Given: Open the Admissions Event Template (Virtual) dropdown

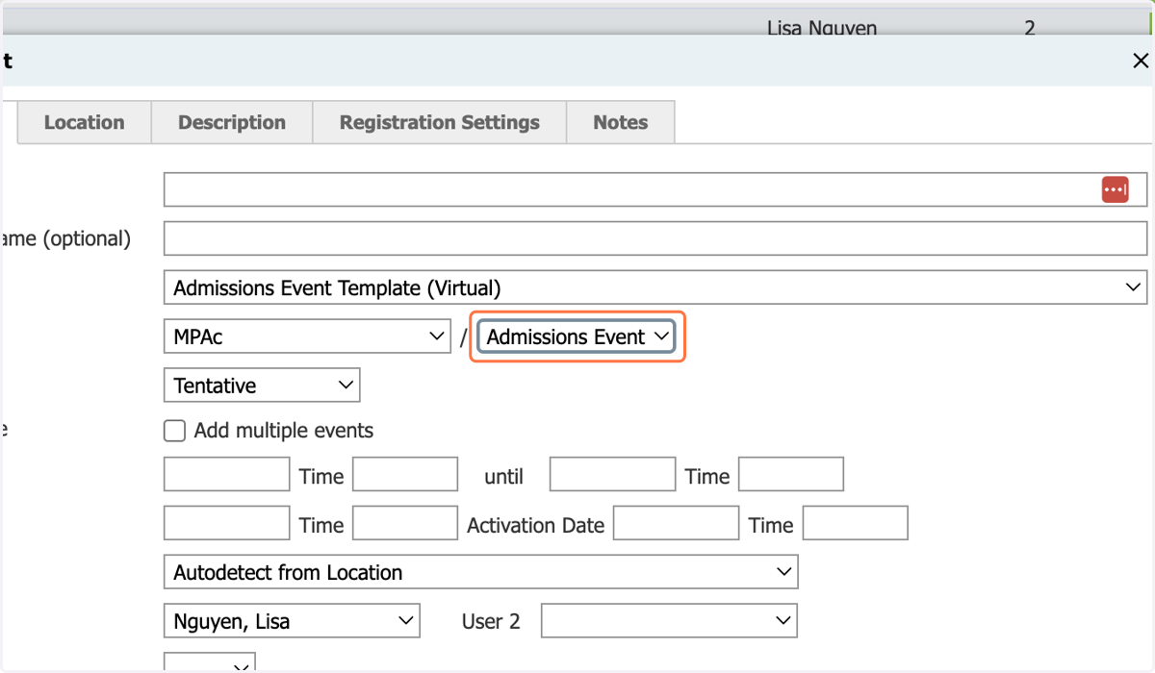Looking at the screenshot, I should tap(655, 287).
